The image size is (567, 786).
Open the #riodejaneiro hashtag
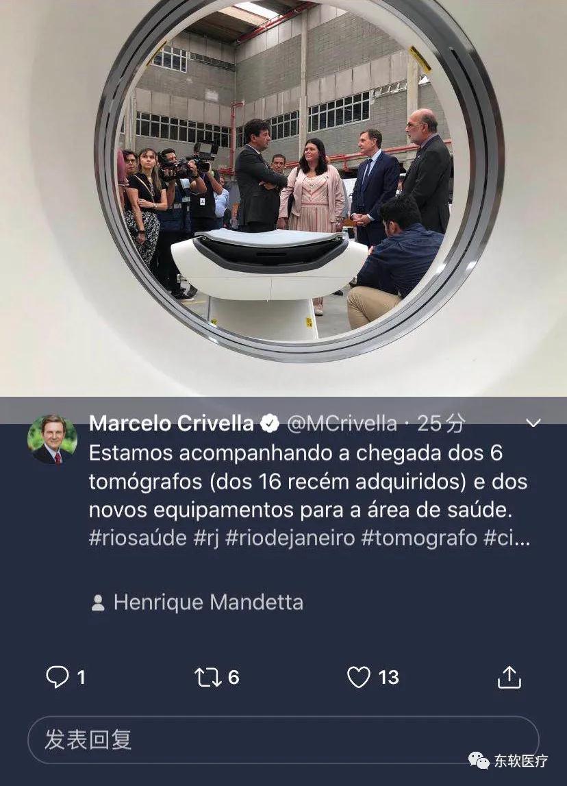pyautogui.click(x=290, y=539)
